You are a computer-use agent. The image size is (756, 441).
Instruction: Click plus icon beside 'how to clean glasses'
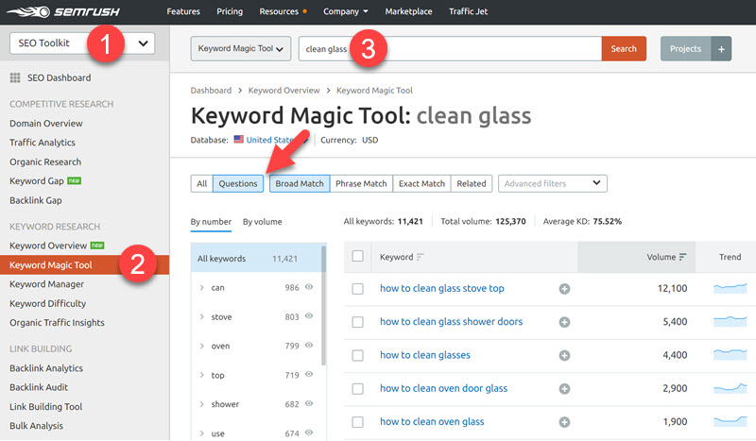click(x=564, y=355)
